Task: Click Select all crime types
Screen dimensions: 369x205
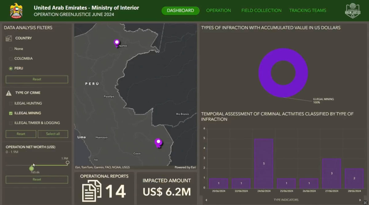Action: click(x=53, y=134)
